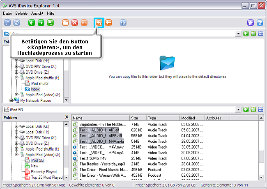
Task: Create a new folder using orange folder icon
Action: 65,22
